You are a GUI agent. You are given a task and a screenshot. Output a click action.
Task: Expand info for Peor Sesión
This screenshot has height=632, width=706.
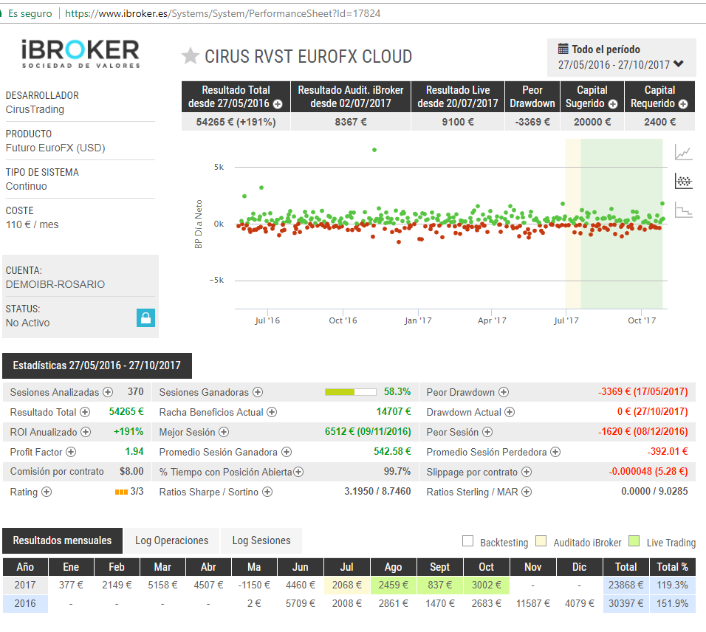pos(487,432)
